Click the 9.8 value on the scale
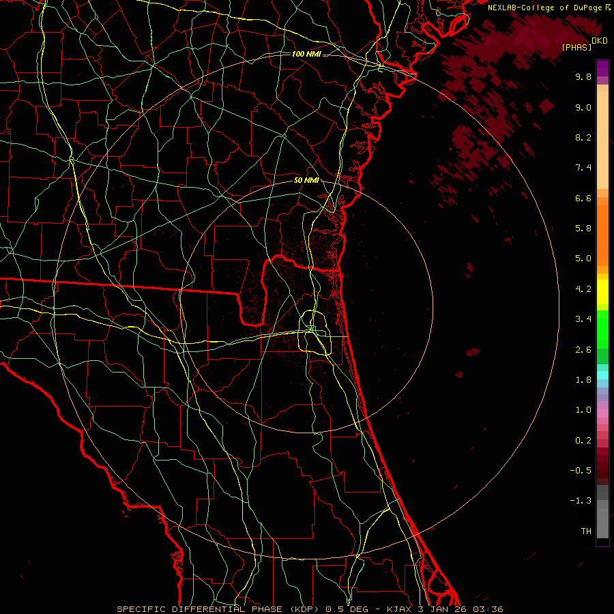Image resolution: width=614 pixels, height=614 pixels. (583, 77)
